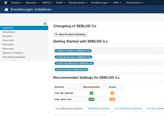The image size is (164, 116).
Task: Open the Inhalt menu
Action: pyautogui.click(x=60, y=3)
